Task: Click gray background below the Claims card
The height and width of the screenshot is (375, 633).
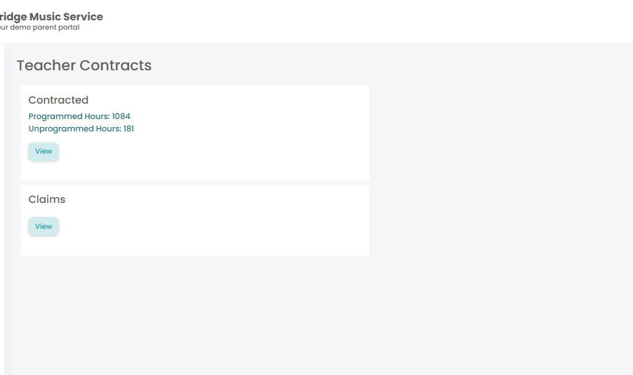Action: tap(195, 315)
